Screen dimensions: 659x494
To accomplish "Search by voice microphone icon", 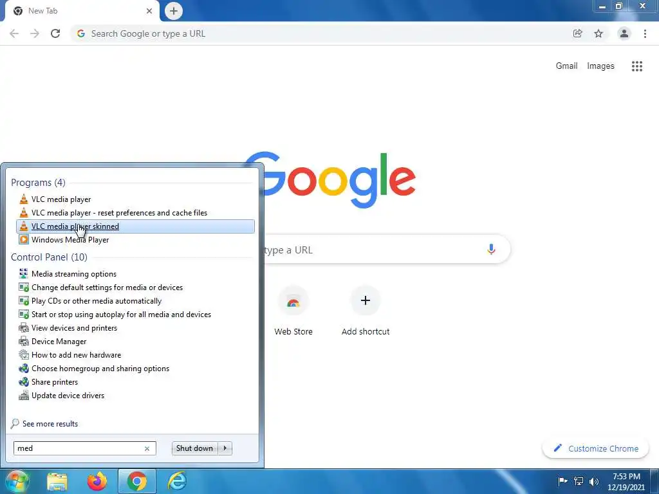I will coord(491,250).
